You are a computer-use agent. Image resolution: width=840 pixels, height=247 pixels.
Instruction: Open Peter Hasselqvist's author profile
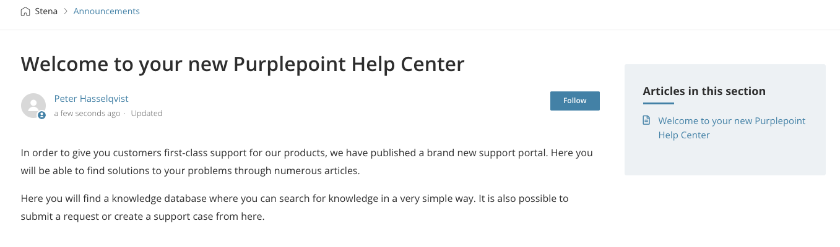[x=91, y=99]
